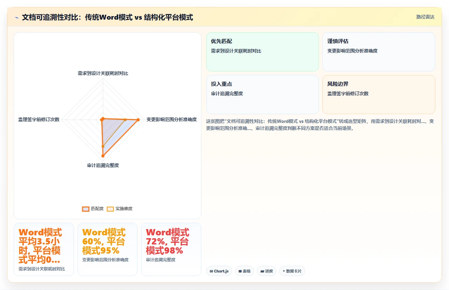Viewport: 449px width, 290px height.
Task: Click the 表格 chip icon
Action: (x=240, y=271)
